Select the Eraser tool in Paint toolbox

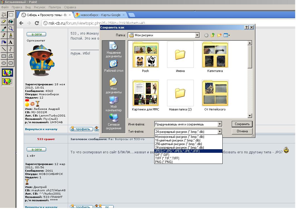click(4, 22)
